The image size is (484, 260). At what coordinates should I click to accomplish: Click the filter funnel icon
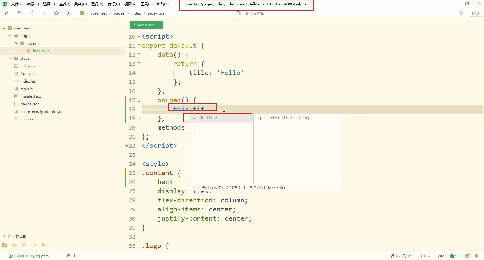click(x=461, y=13)
